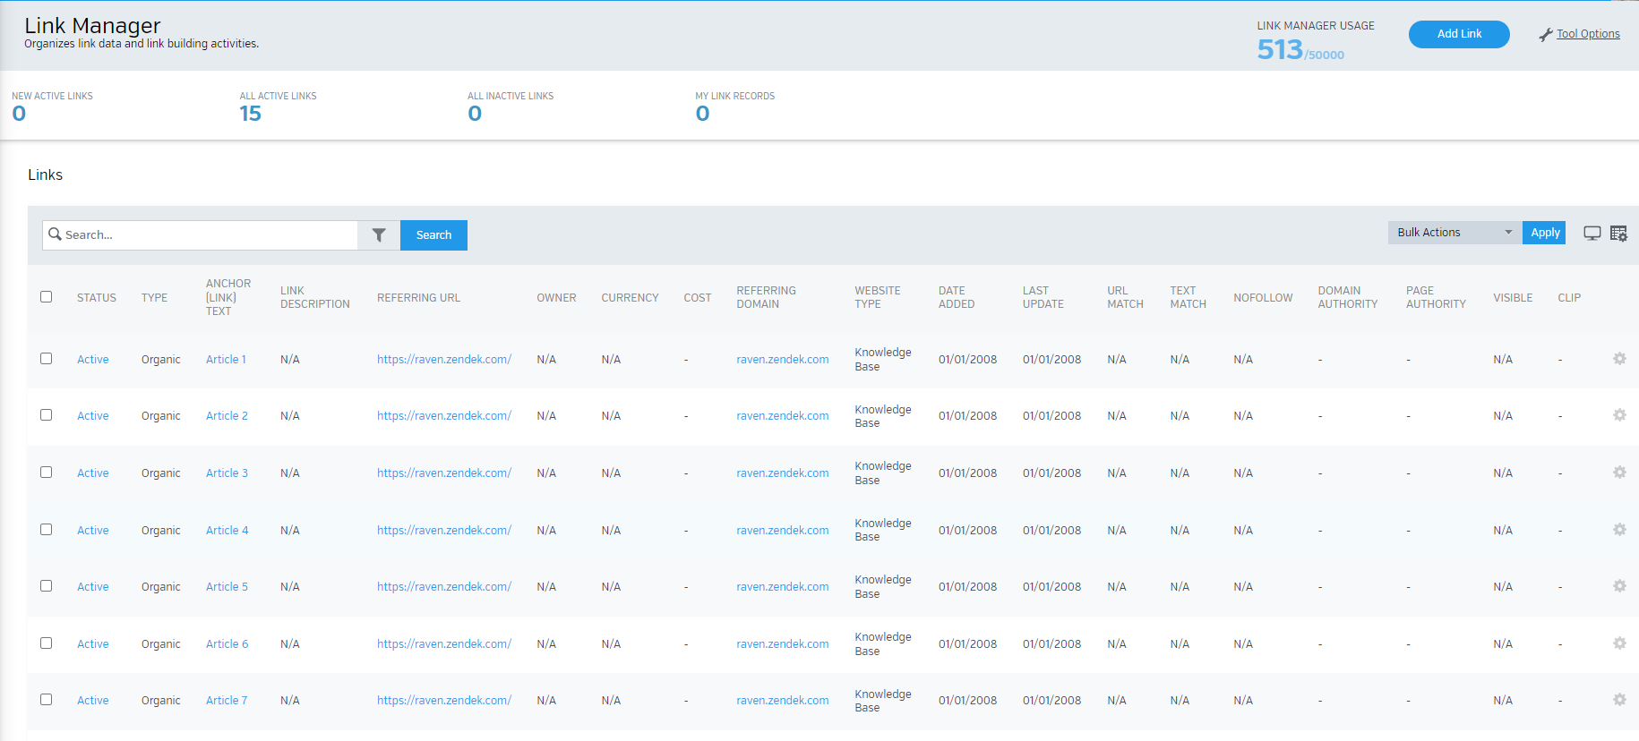
Task: Sort by the Date Added column header
Action: click(956, 297)
